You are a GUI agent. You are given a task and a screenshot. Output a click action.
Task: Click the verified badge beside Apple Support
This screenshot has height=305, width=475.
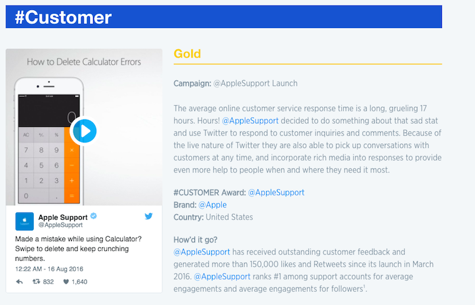(x=93, y=216)
